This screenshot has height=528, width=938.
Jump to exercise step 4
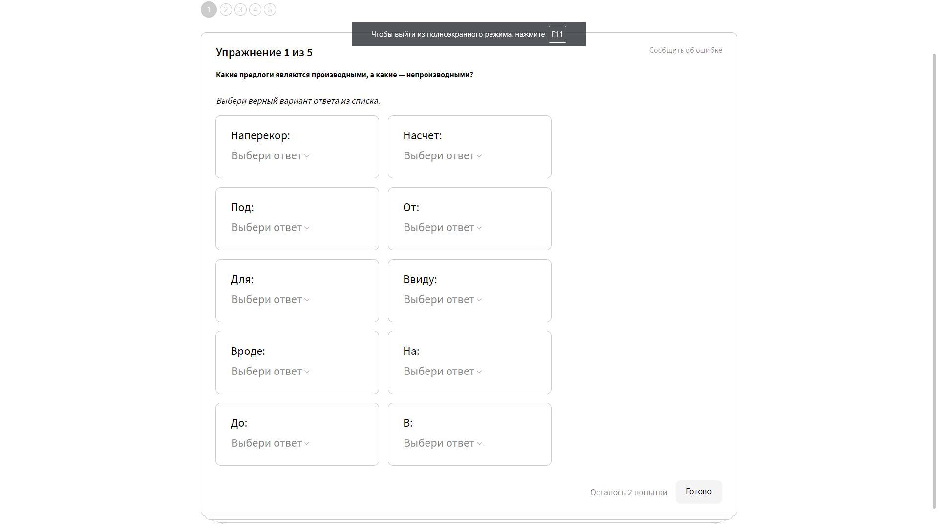255,10
